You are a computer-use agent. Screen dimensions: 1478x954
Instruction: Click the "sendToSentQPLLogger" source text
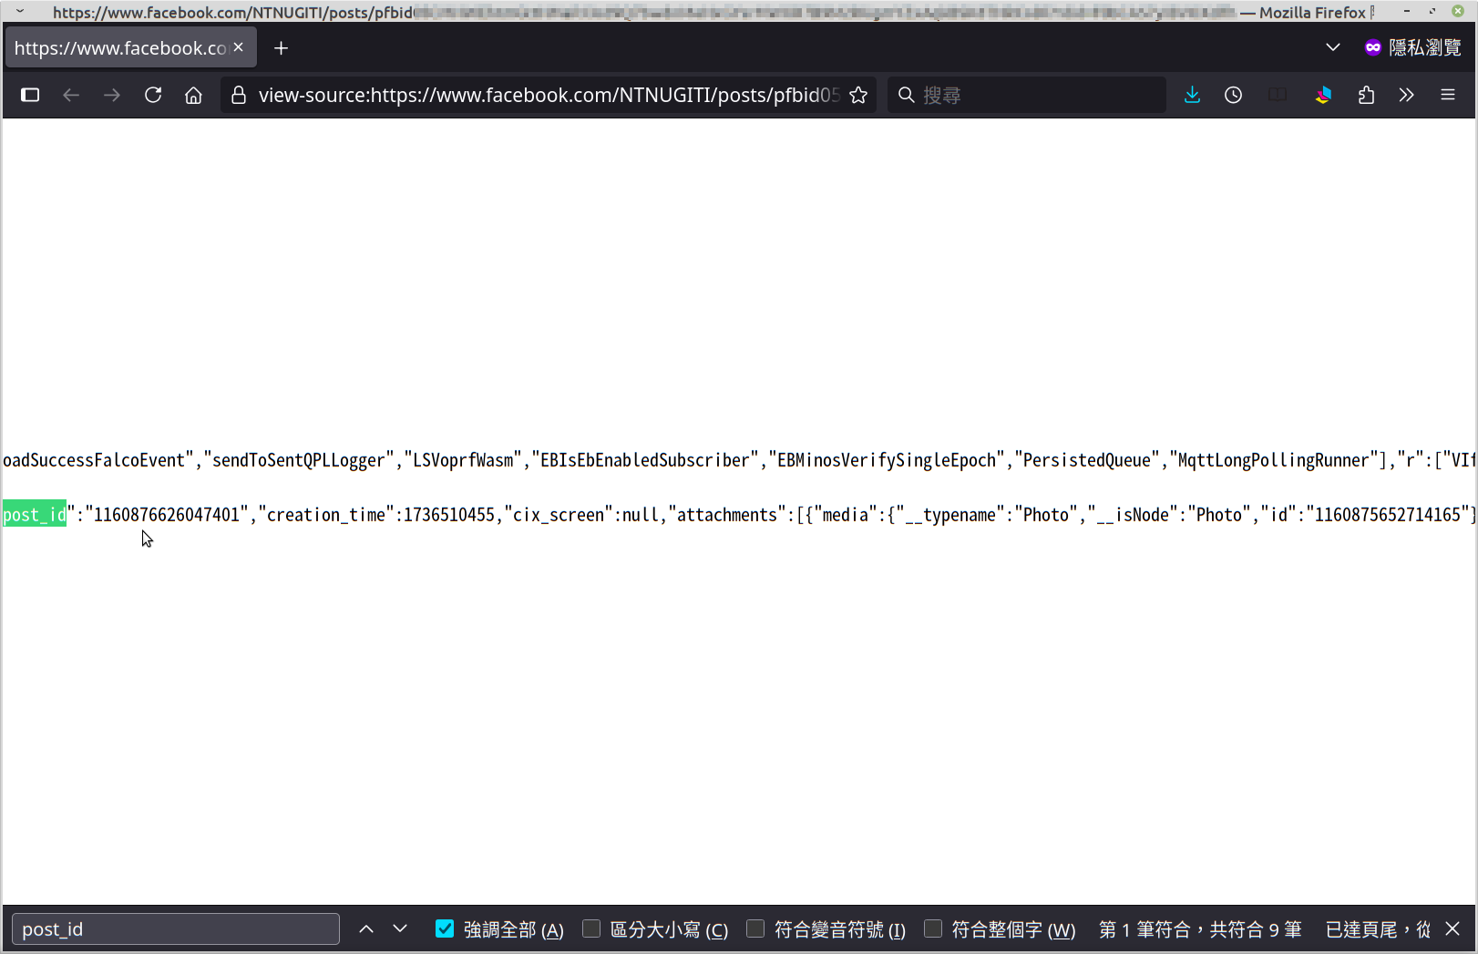coord(299,460)
